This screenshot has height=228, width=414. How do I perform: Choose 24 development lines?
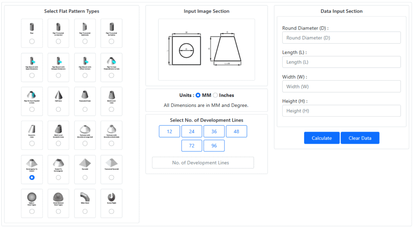click(192, 132)
